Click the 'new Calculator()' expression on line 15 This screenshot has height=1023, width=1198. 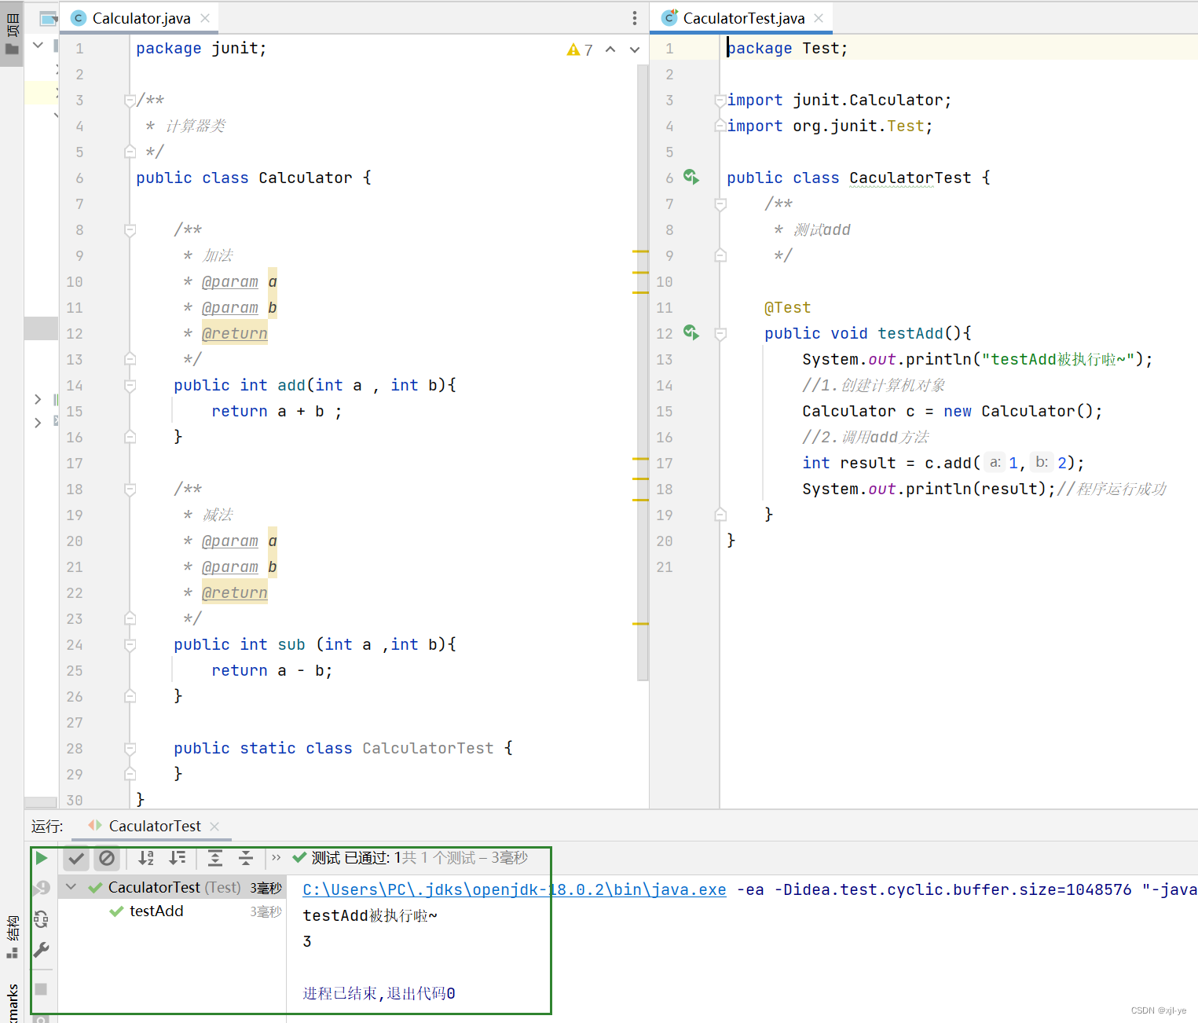1018,412
